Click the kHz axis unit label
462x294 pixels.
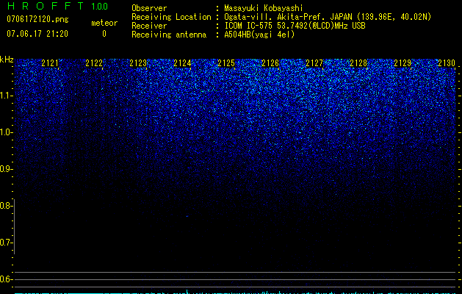click(x=7, y=60)
